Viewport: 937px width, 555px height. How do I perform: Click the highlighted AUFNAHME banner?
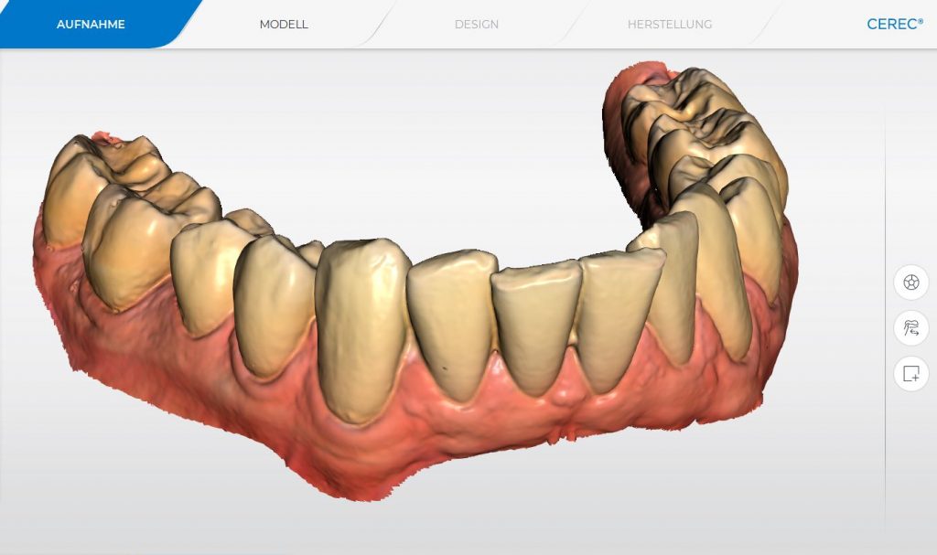pos(91,25)
